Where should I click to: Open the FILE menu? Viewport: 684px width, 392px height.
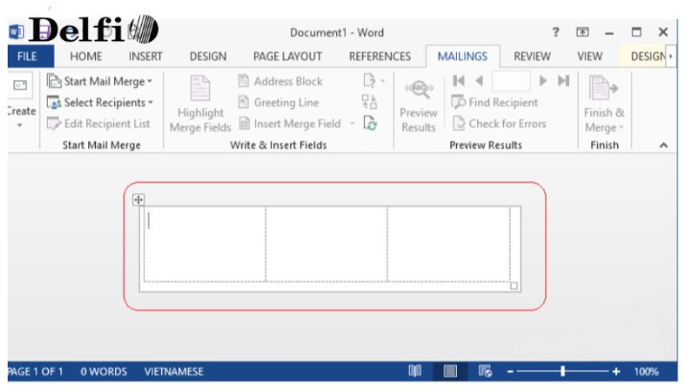22,56
